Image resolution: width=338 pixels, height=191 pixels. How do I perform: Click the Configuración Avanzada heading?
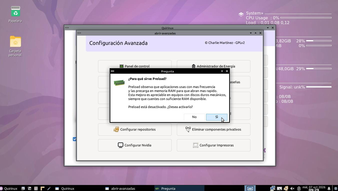point(118,43)
